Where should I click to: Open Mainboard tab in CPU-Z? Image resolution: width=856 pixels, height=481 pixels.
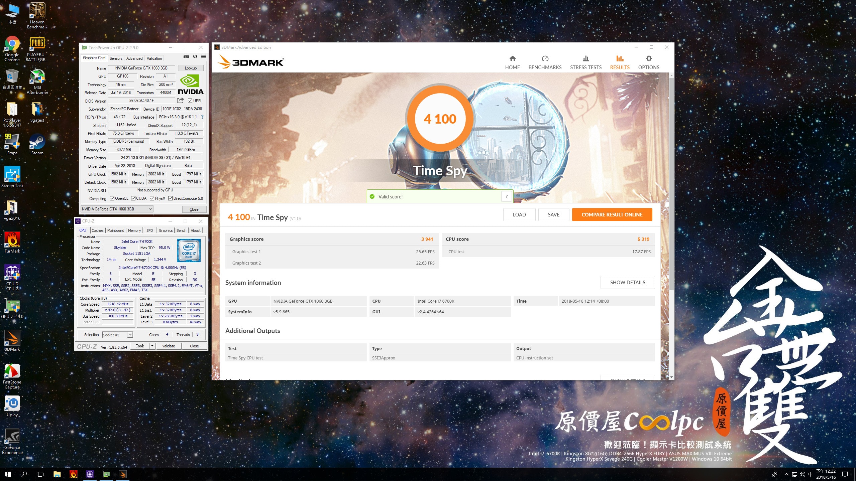tap(115, 230)
